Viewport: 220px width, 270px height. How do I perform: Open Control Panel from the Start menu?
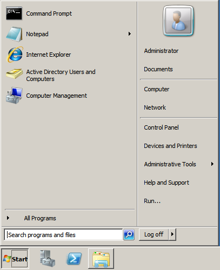[161, 127]
